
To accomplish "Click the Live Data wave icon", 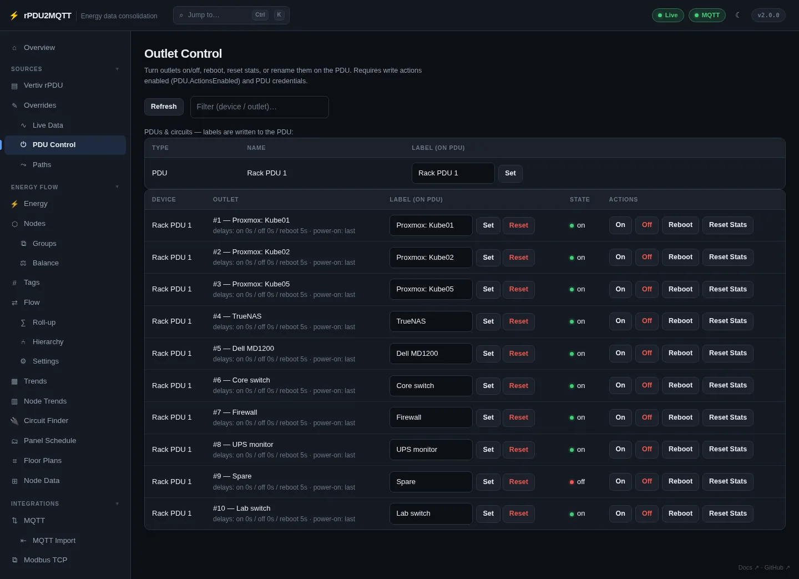I will tap(23, 125).
